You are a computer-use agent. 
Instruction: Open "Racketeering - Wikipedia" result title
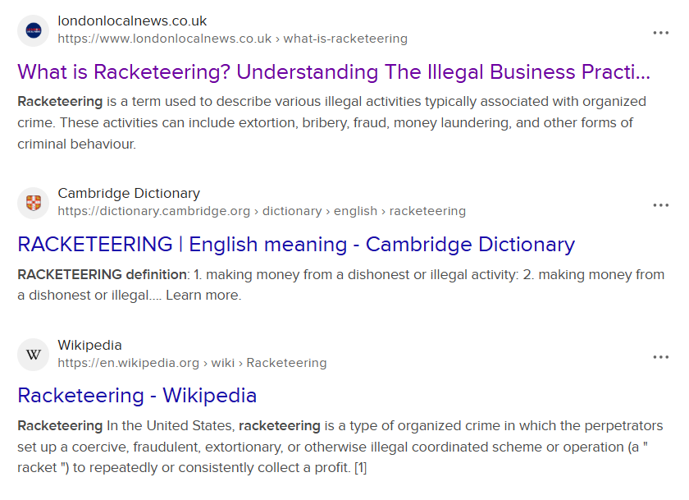tap(137, 396)
